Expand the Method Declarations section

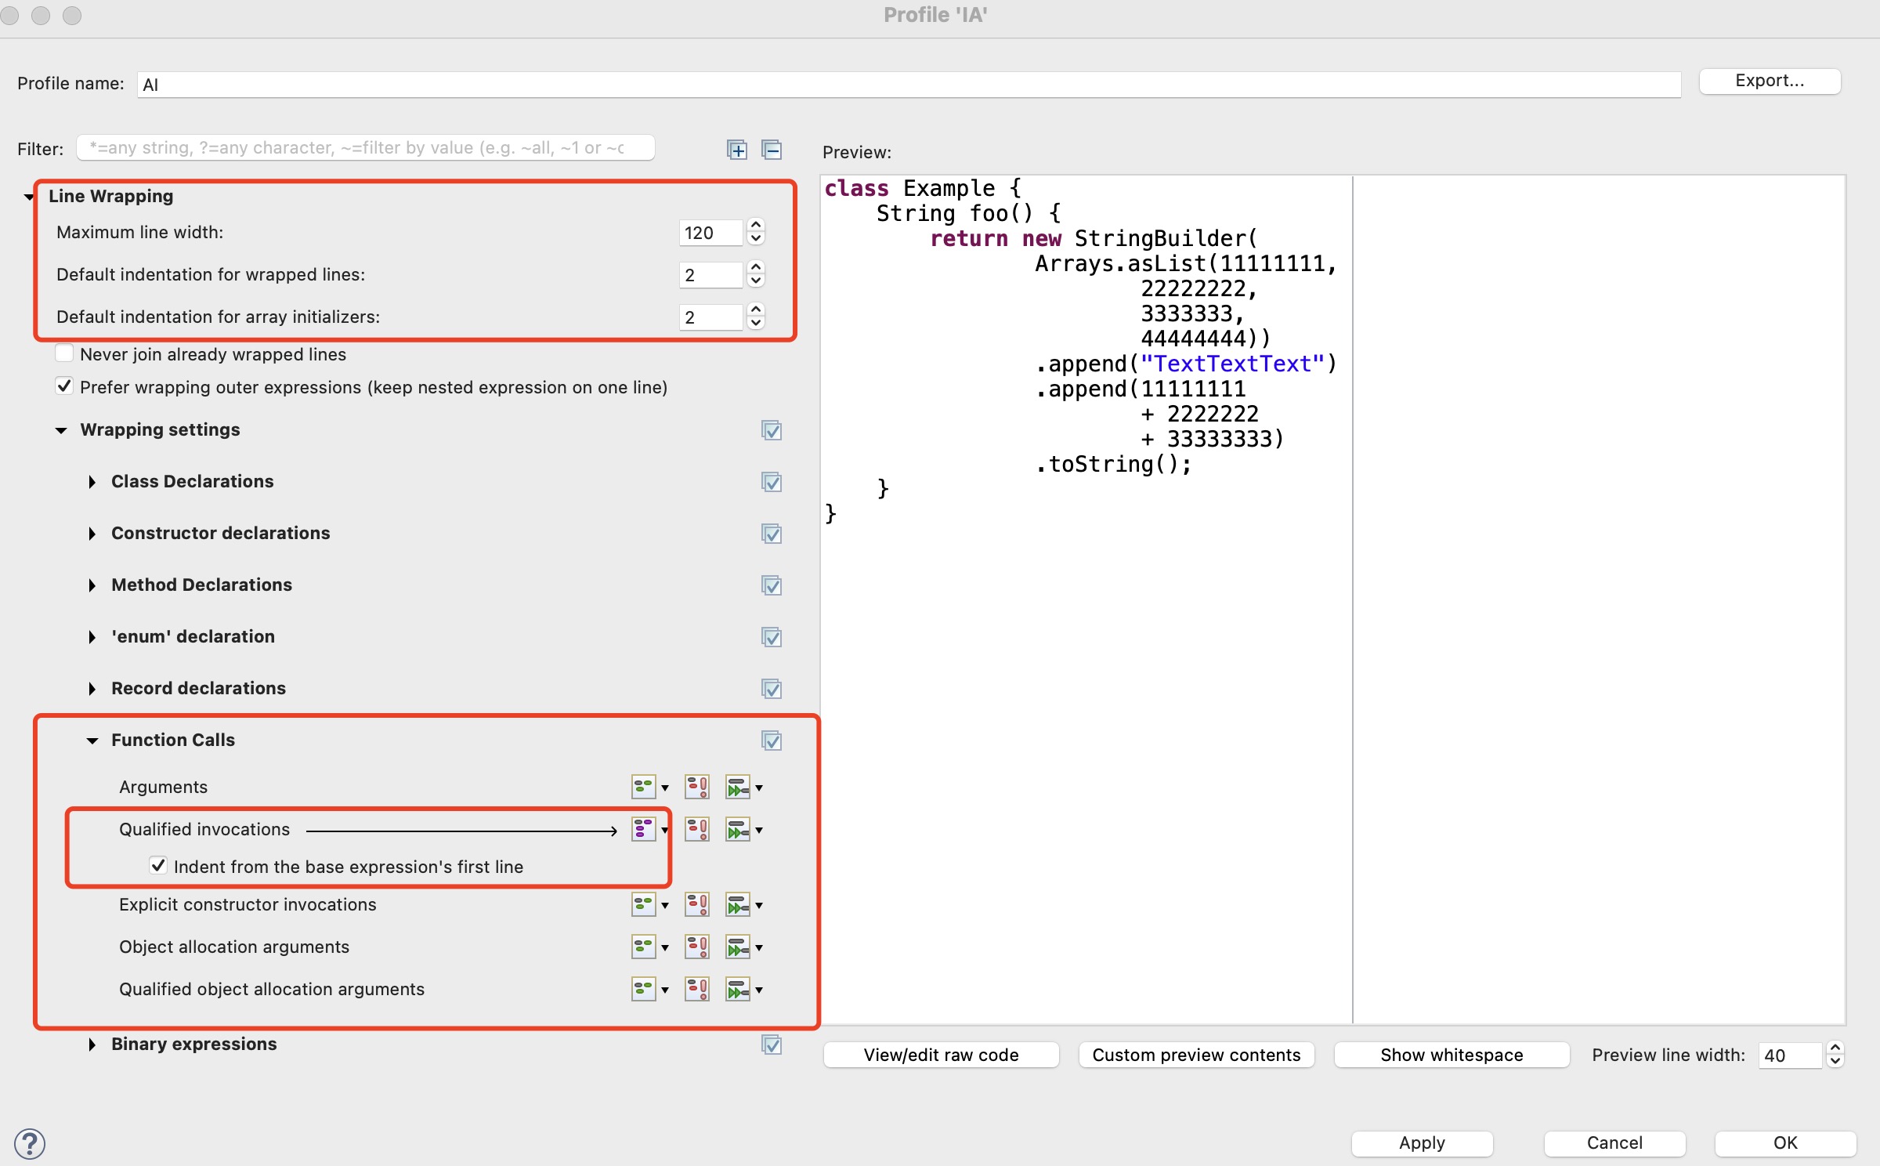(92, 585)
